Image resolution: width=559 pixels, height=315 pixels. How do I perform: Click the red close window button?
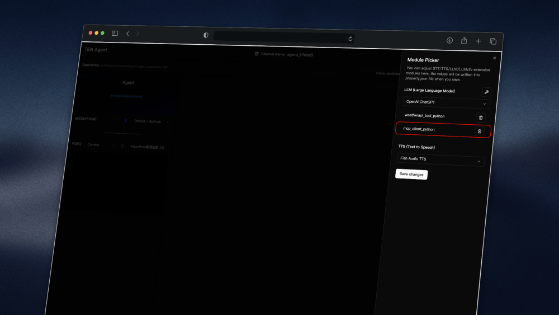91,33
